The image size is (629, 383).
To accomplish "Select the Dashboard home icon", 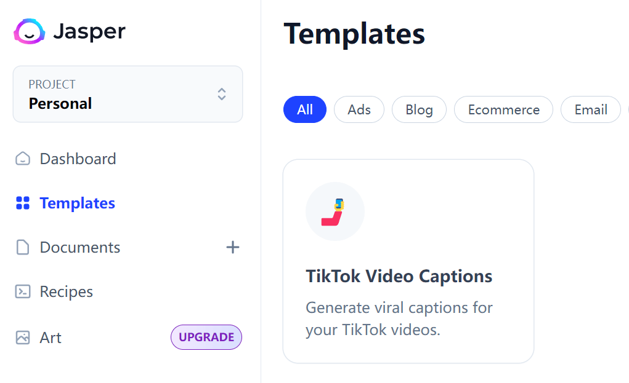I will (x=22, y=159).
